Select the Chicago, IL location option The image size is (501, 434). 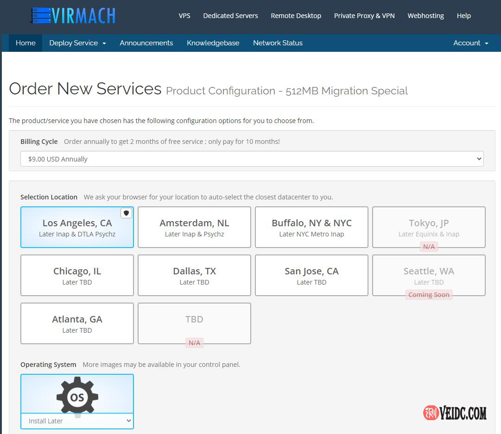point(77,275)
